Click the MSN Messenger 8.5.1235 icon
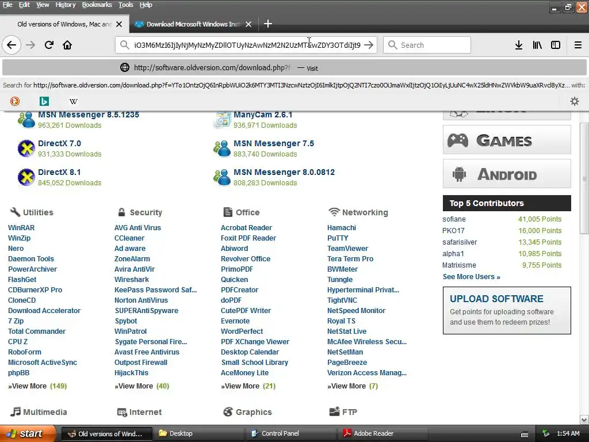Screen dimensions: 589x442 [26, 120]
